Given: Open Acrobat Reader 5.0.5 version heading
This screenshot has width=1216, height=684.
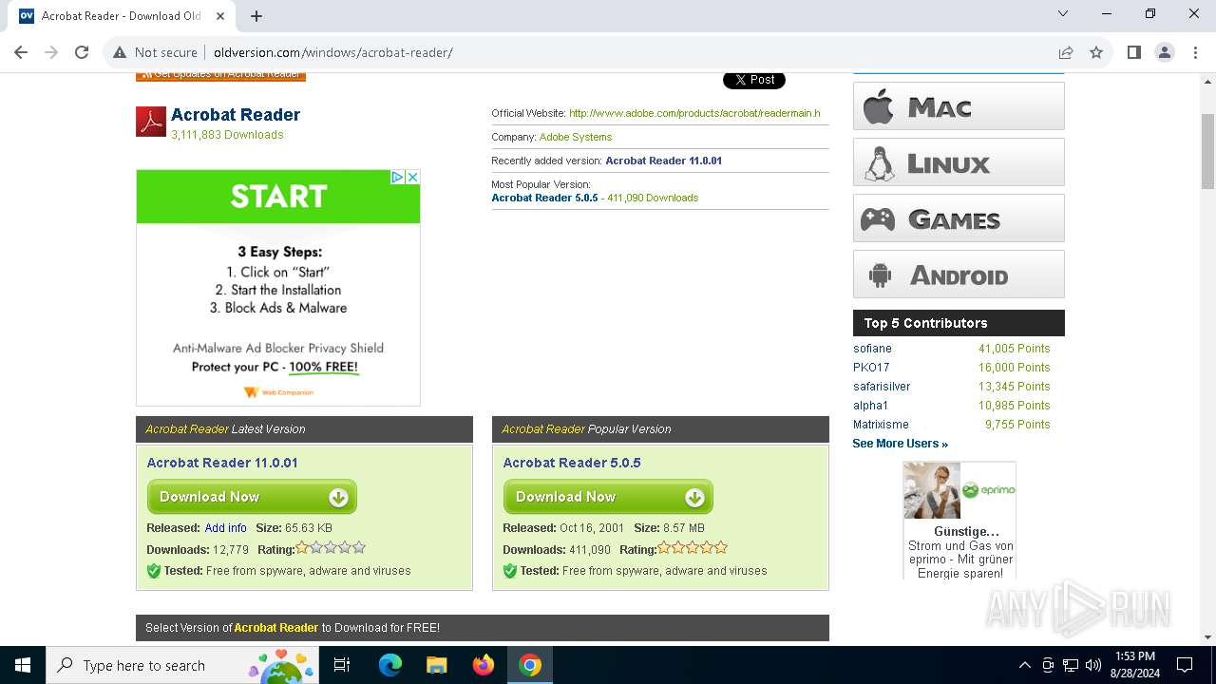Looking at the screenshot, I should click(x=572, y=463).
